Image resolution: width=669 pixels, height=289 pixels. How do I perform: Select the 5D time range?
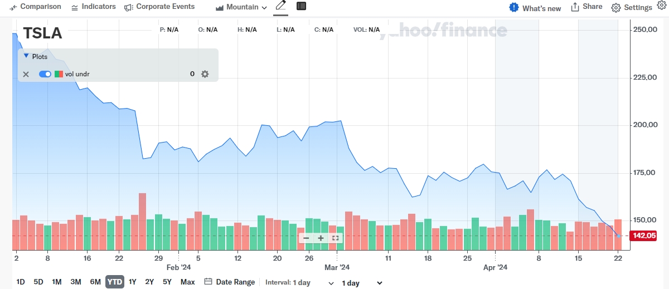(38, 282)
